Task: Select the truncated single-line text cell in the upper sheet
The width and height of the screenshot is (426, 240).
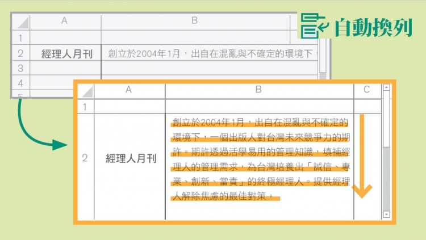Action: coord(209,53)
